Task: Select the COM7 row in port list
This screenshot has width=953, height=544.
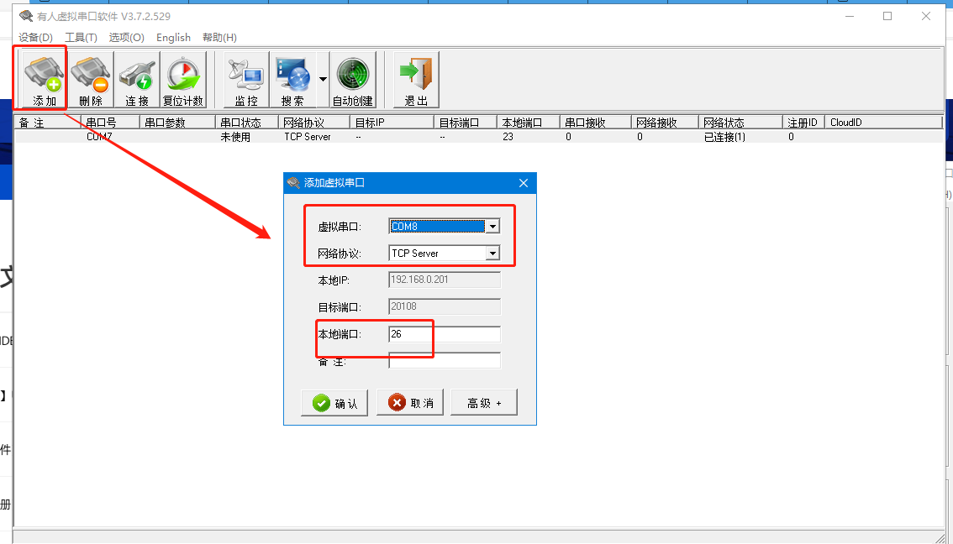Action: (477, 137)
